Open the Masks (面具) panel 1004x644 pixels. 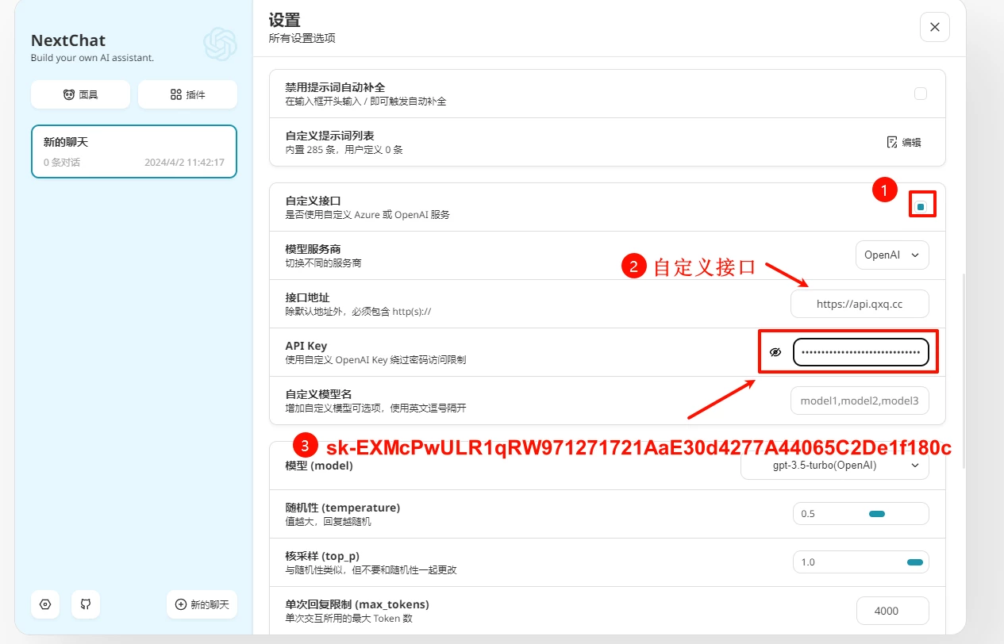point(80,94)
